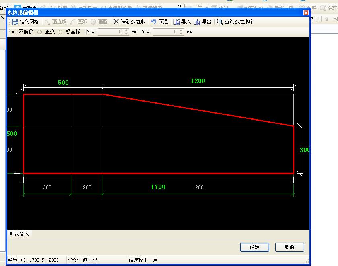Click the white 1200 bottom grid label
Image resolution: width=338 pixels, height=266 pixels.
click(x=198, y=187)
